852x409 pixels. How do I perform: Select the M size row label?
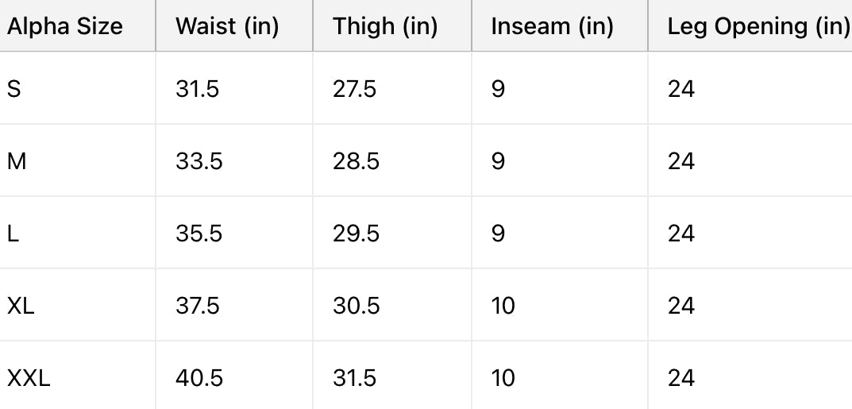(x=17, y=161)
